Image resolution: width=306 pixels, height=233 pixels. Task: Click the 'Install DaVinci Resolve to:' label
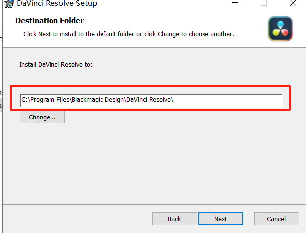pos(56,65)
